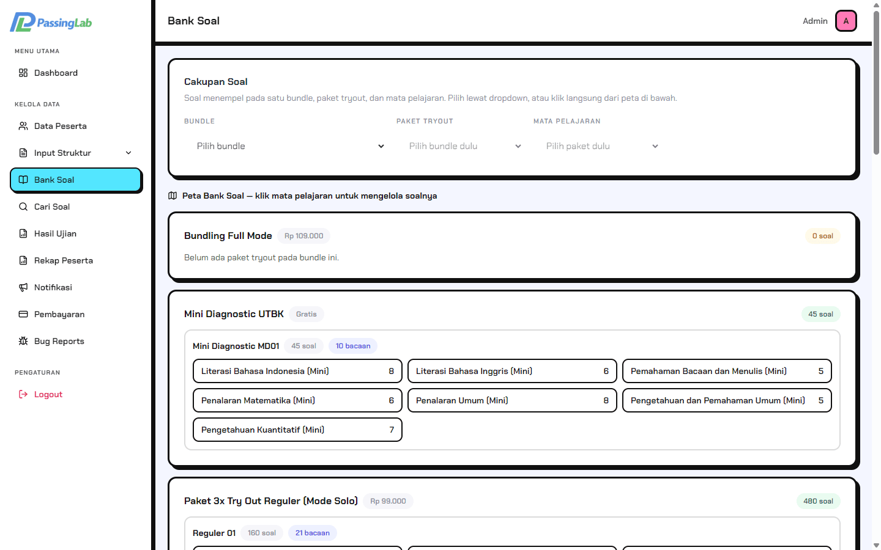Open Hasil Ujian menu item

pyautogui.click(x=76, y=233)
